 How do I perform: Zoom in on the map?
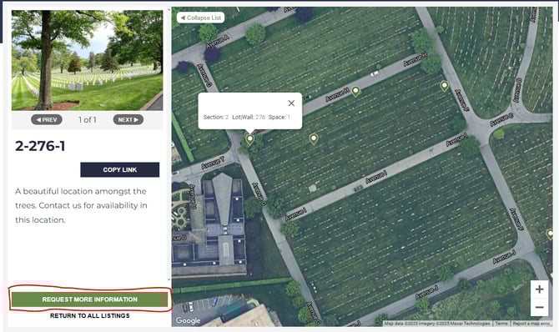(539, 289)
